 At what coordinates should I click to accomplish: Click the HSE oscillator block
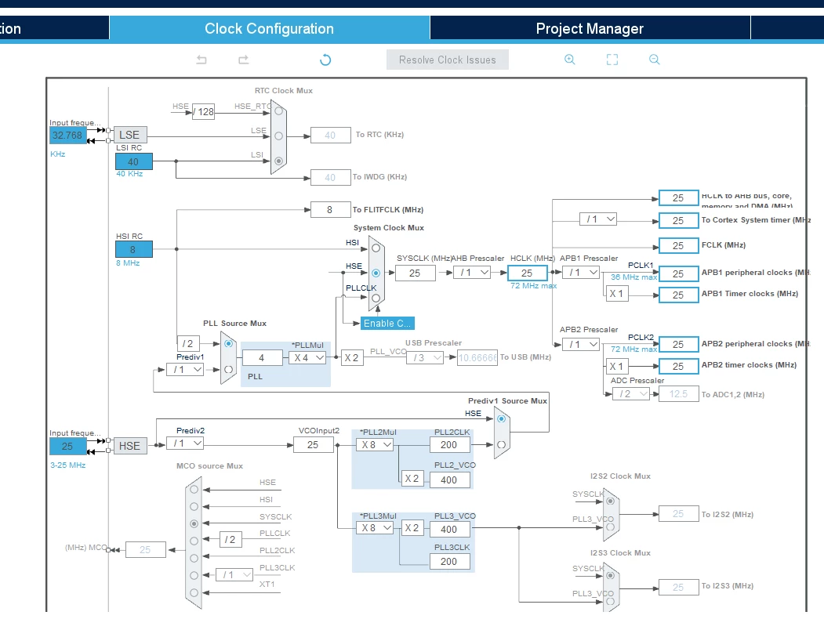[x=130, y=446]
